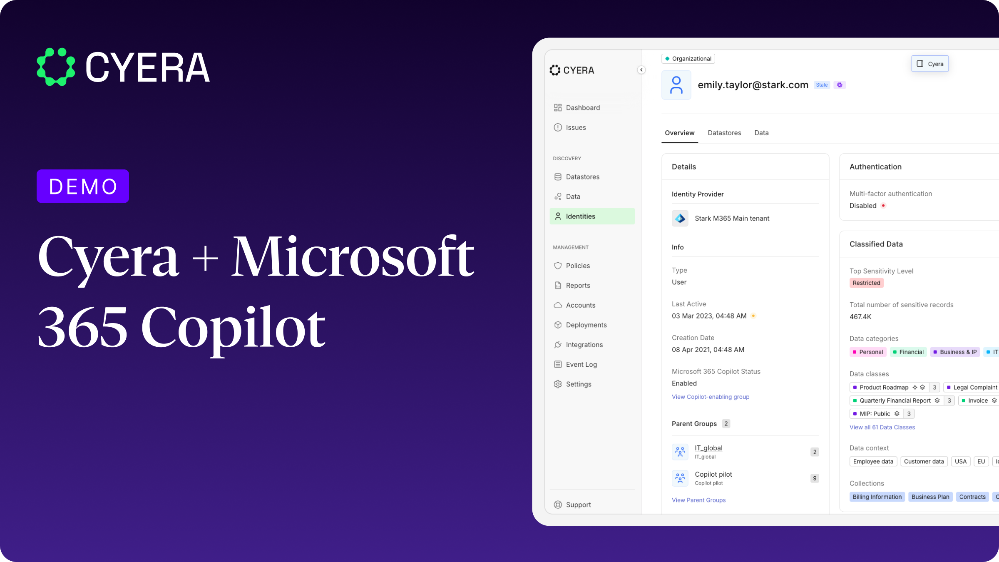Open the Data item in the sidebar
The height and width of the screenshot is (562, 999).
click(592, 196)
